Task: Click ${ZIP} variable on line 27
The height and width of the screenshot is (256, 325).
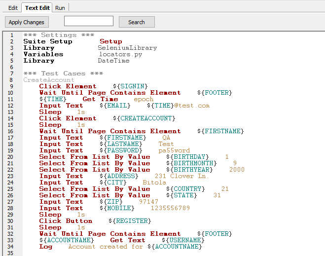Action: click(111, 202)
